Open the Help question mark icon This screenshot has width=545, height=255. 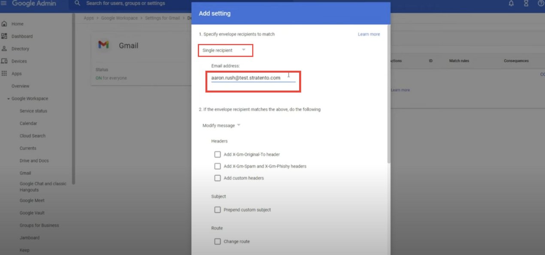[x=541, y=3]
